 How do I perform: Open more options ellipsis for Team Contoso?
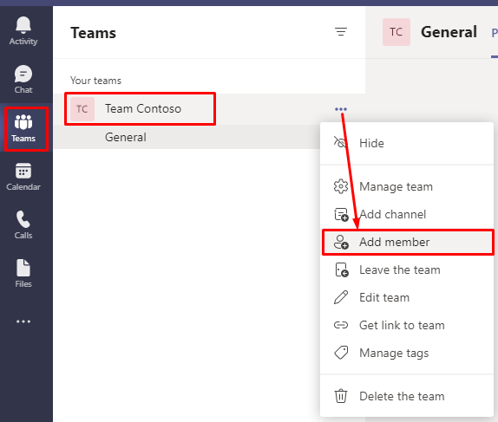click(x=341, y=109)
